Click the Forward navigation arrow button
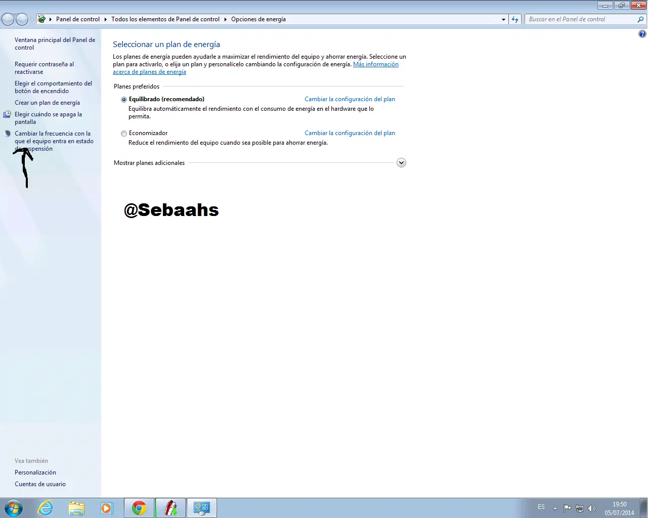 (x=22, y=19)
